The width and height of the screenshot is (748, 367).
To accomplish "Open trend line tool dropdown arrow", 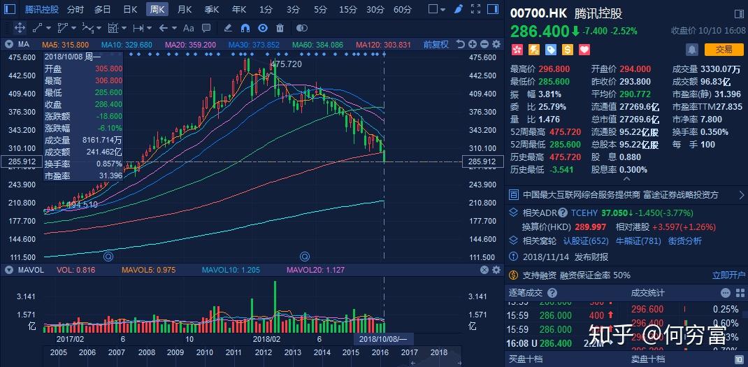I will 49,29.
